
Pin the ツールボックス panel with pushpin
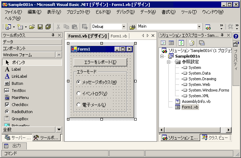click(53, 35)
